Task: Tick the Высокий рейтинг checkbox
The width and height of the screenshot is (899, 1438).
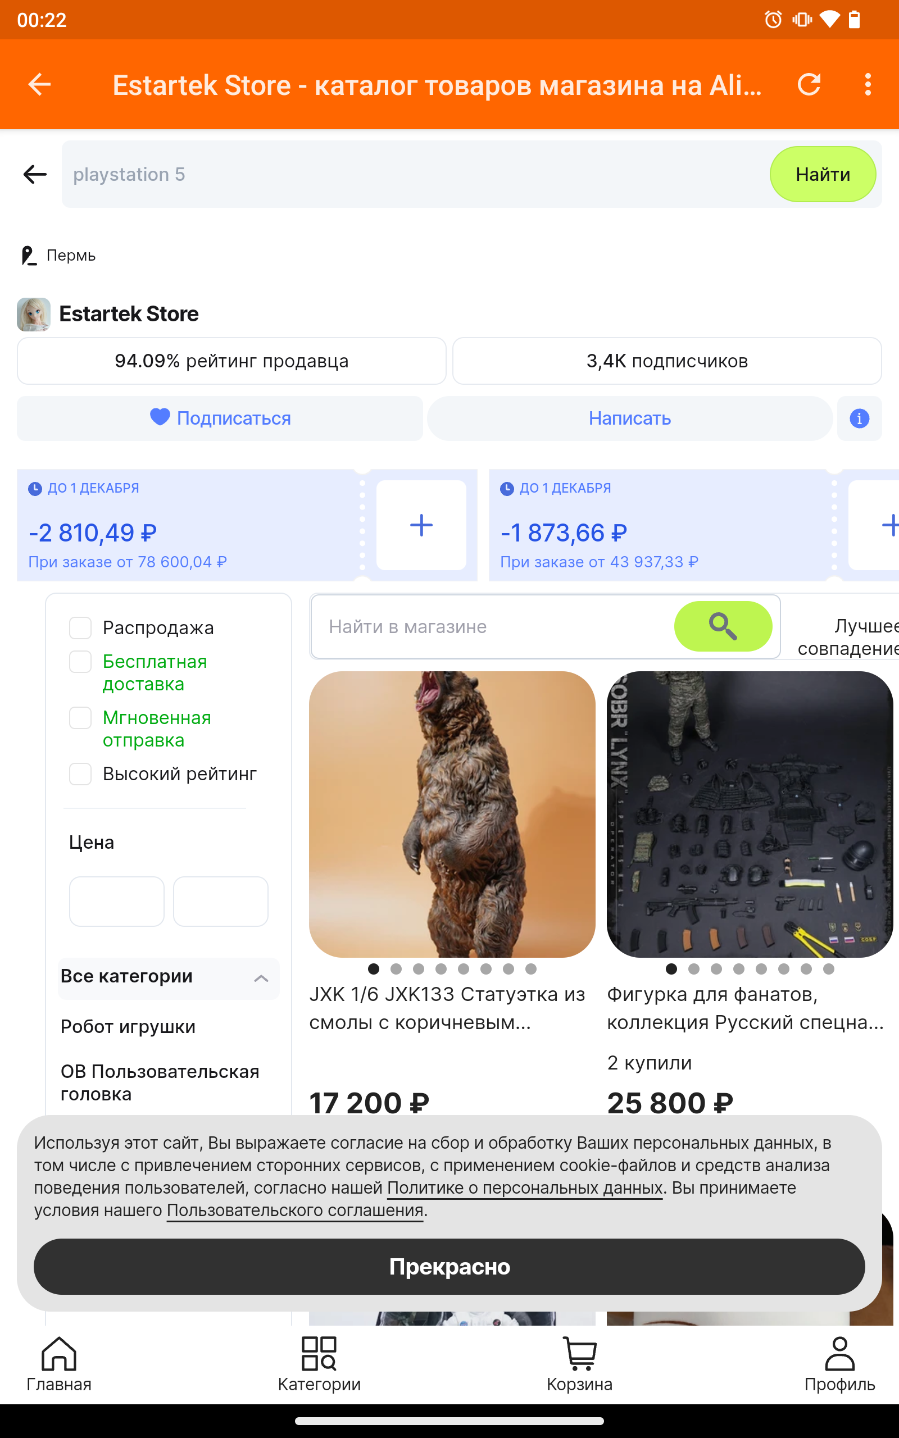Action: 80,773
